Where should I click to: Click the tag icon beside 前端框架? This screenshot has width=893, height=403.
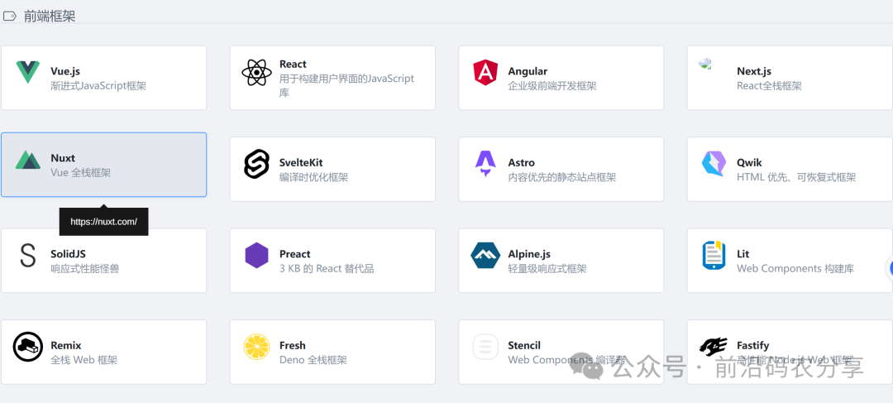10,16
